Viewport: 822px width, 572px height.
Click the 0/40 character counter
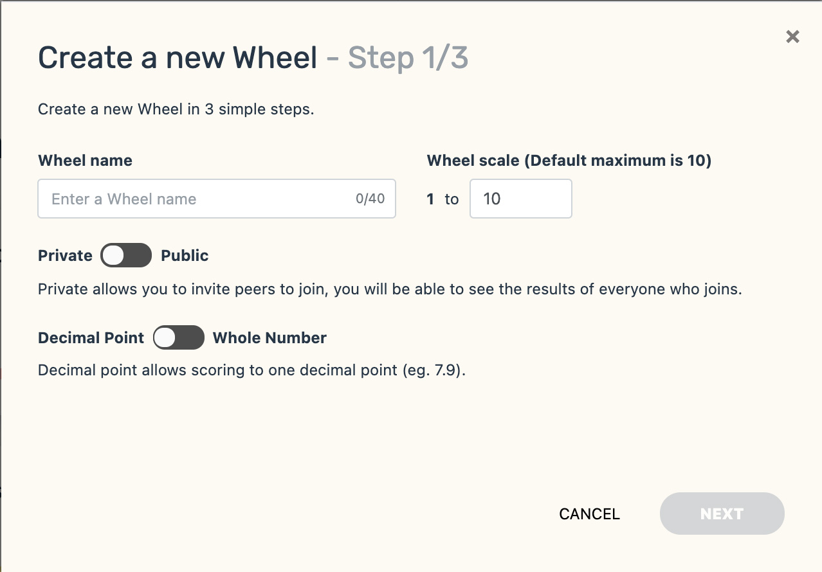370,199
